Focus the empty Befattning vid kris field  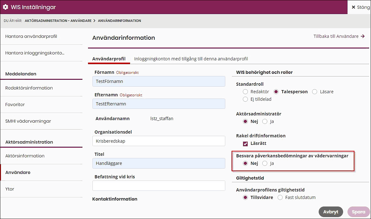(159, 186)
